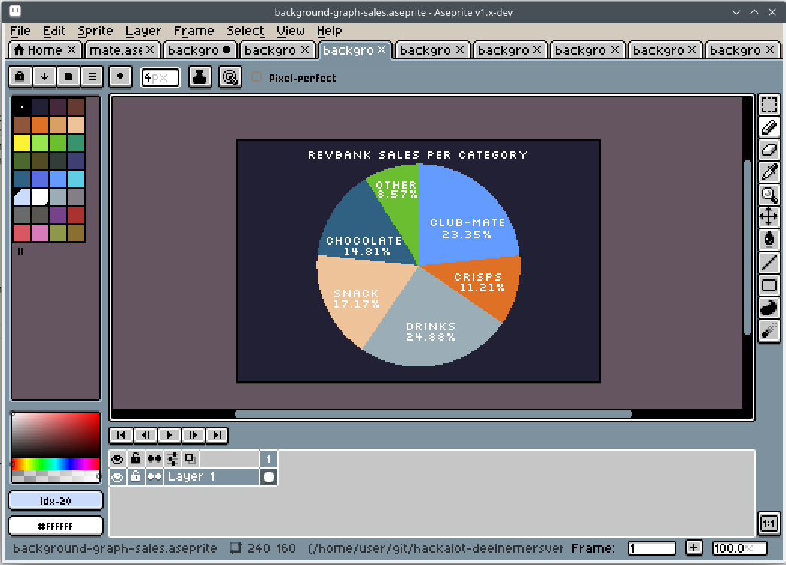Select the purple palette swatch
The width and height of the screenshot is (786, 565).
pos(58,215)
